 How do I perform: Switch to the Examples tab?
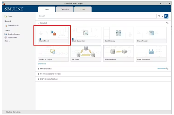[65, 9]
